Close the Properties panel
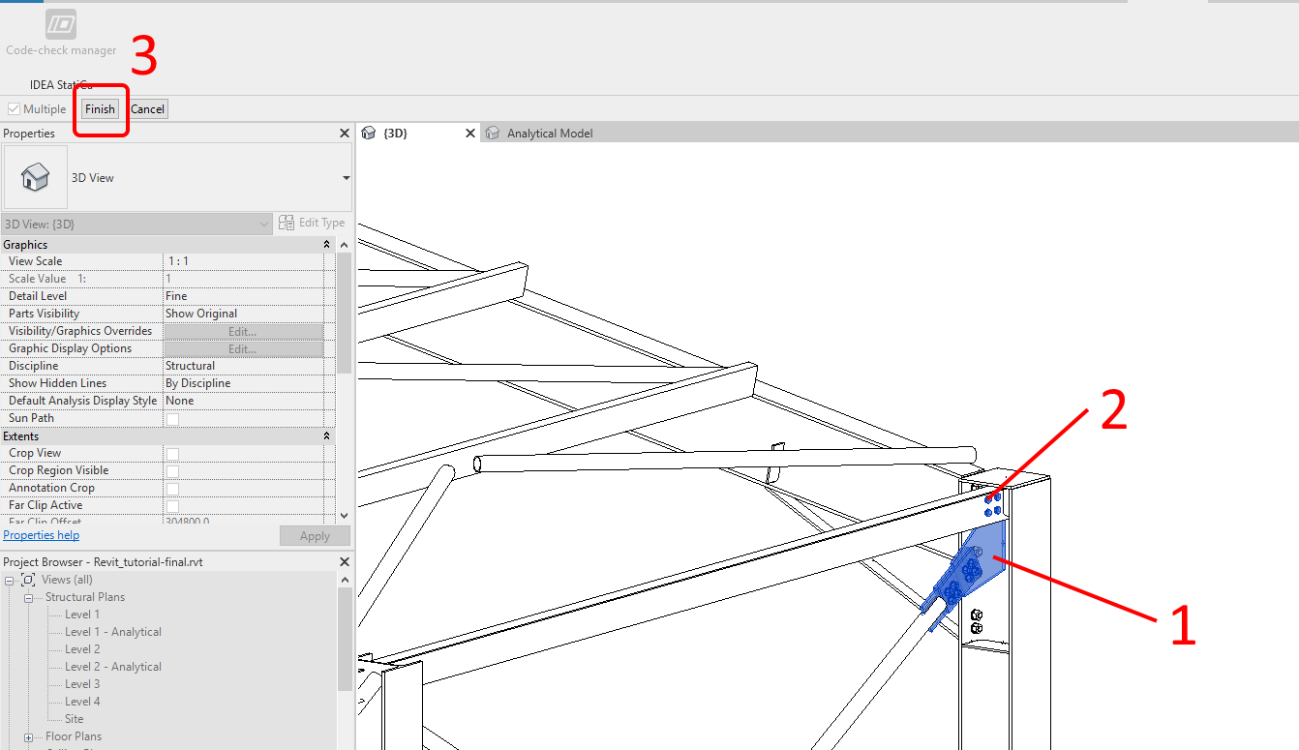This screenshot has width=1299, height=750. pos(345,134)
